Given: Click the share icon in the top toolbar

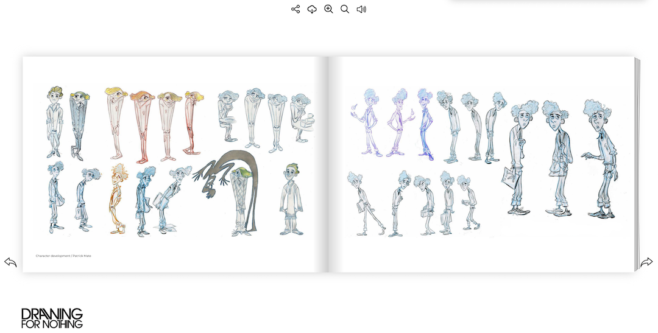Looking at the screenshot, I should (x=295, y=9).
